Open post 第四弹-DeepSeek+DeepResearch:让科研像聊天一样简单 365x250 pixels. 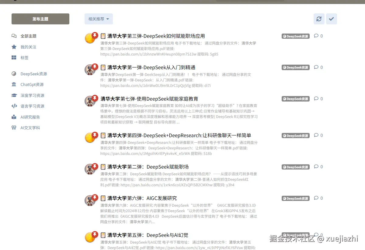point(179,135)
